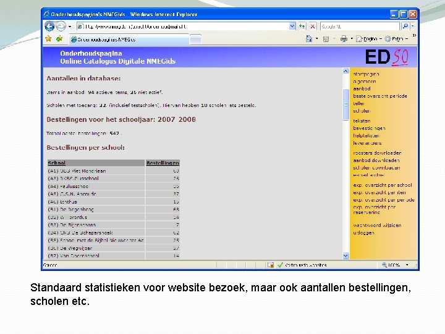
Task: Open the teksten sidebar link
Action: [x=362, y=121]
